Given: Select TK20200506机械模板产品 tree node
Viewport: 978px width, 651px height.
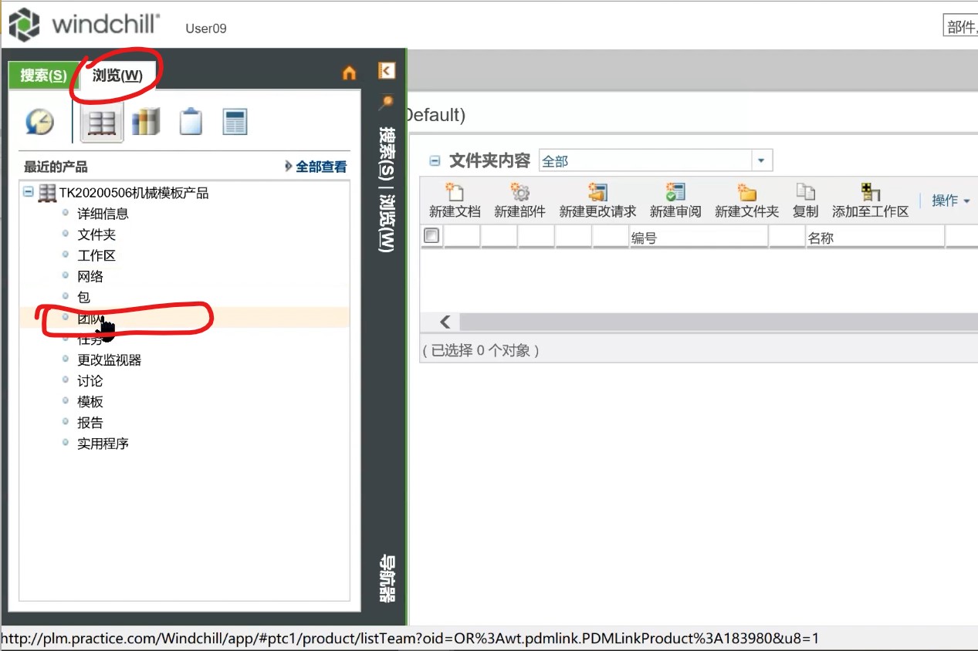Looking at the screenshot, I should click(134, 193).
